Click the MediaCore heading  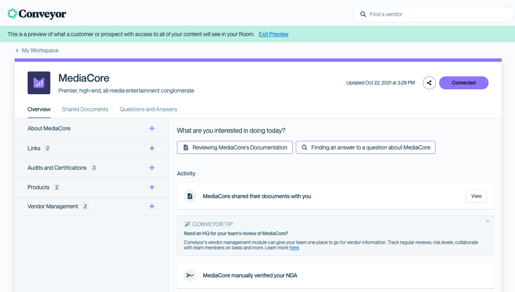[84, 78]
